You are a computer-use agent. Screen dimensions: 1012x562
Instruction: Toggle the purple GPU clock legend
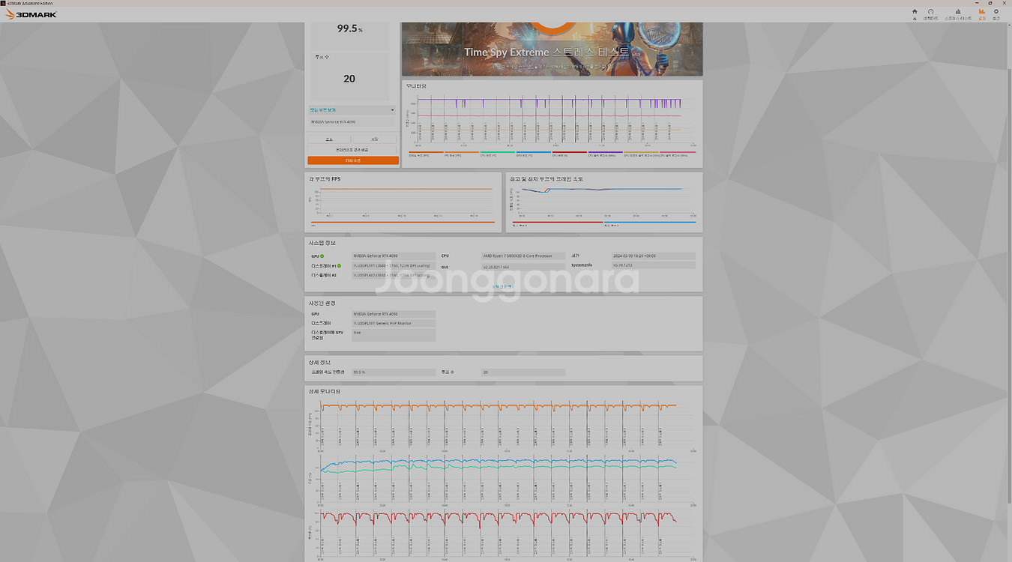click(606, 154)
